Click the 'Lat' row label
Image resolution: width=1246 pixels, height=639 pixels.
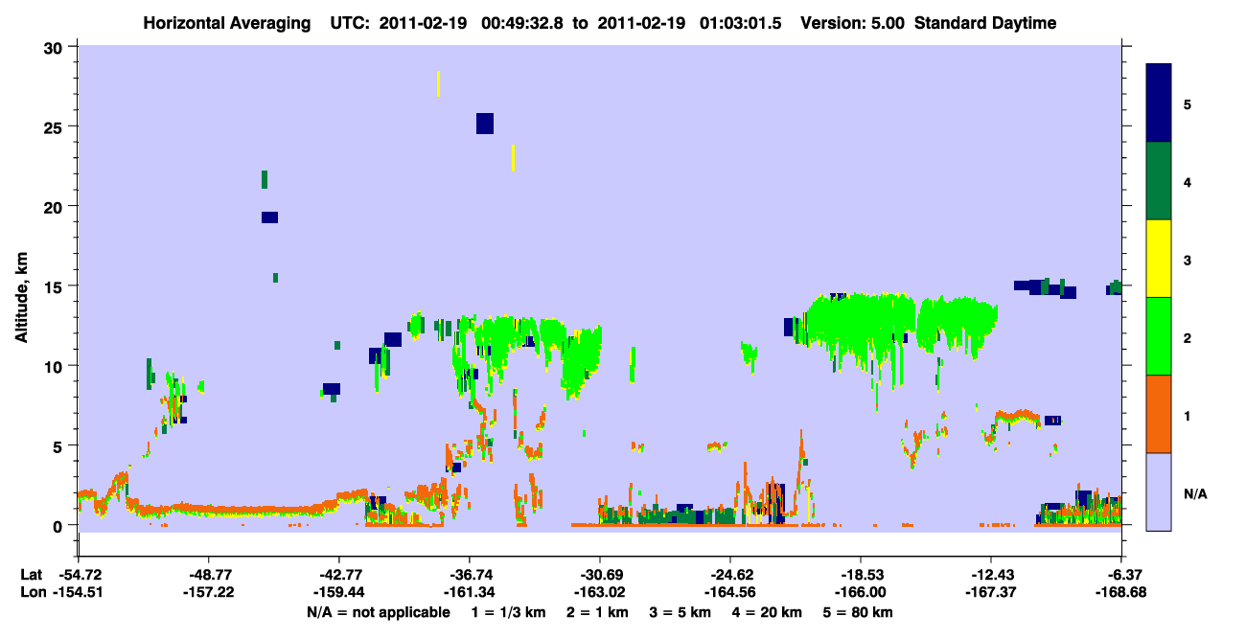31,575
